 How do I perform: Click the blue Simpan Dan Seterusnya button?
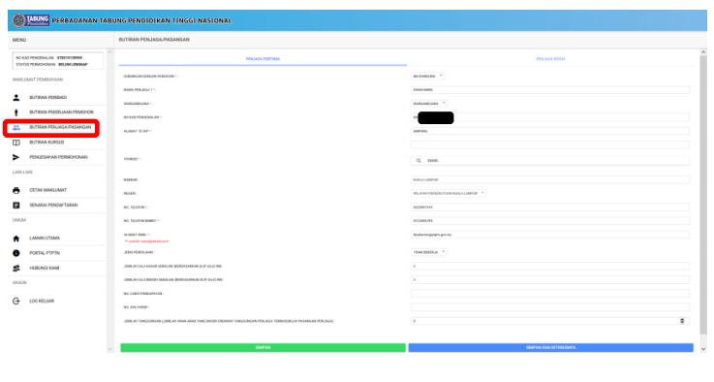550,348
